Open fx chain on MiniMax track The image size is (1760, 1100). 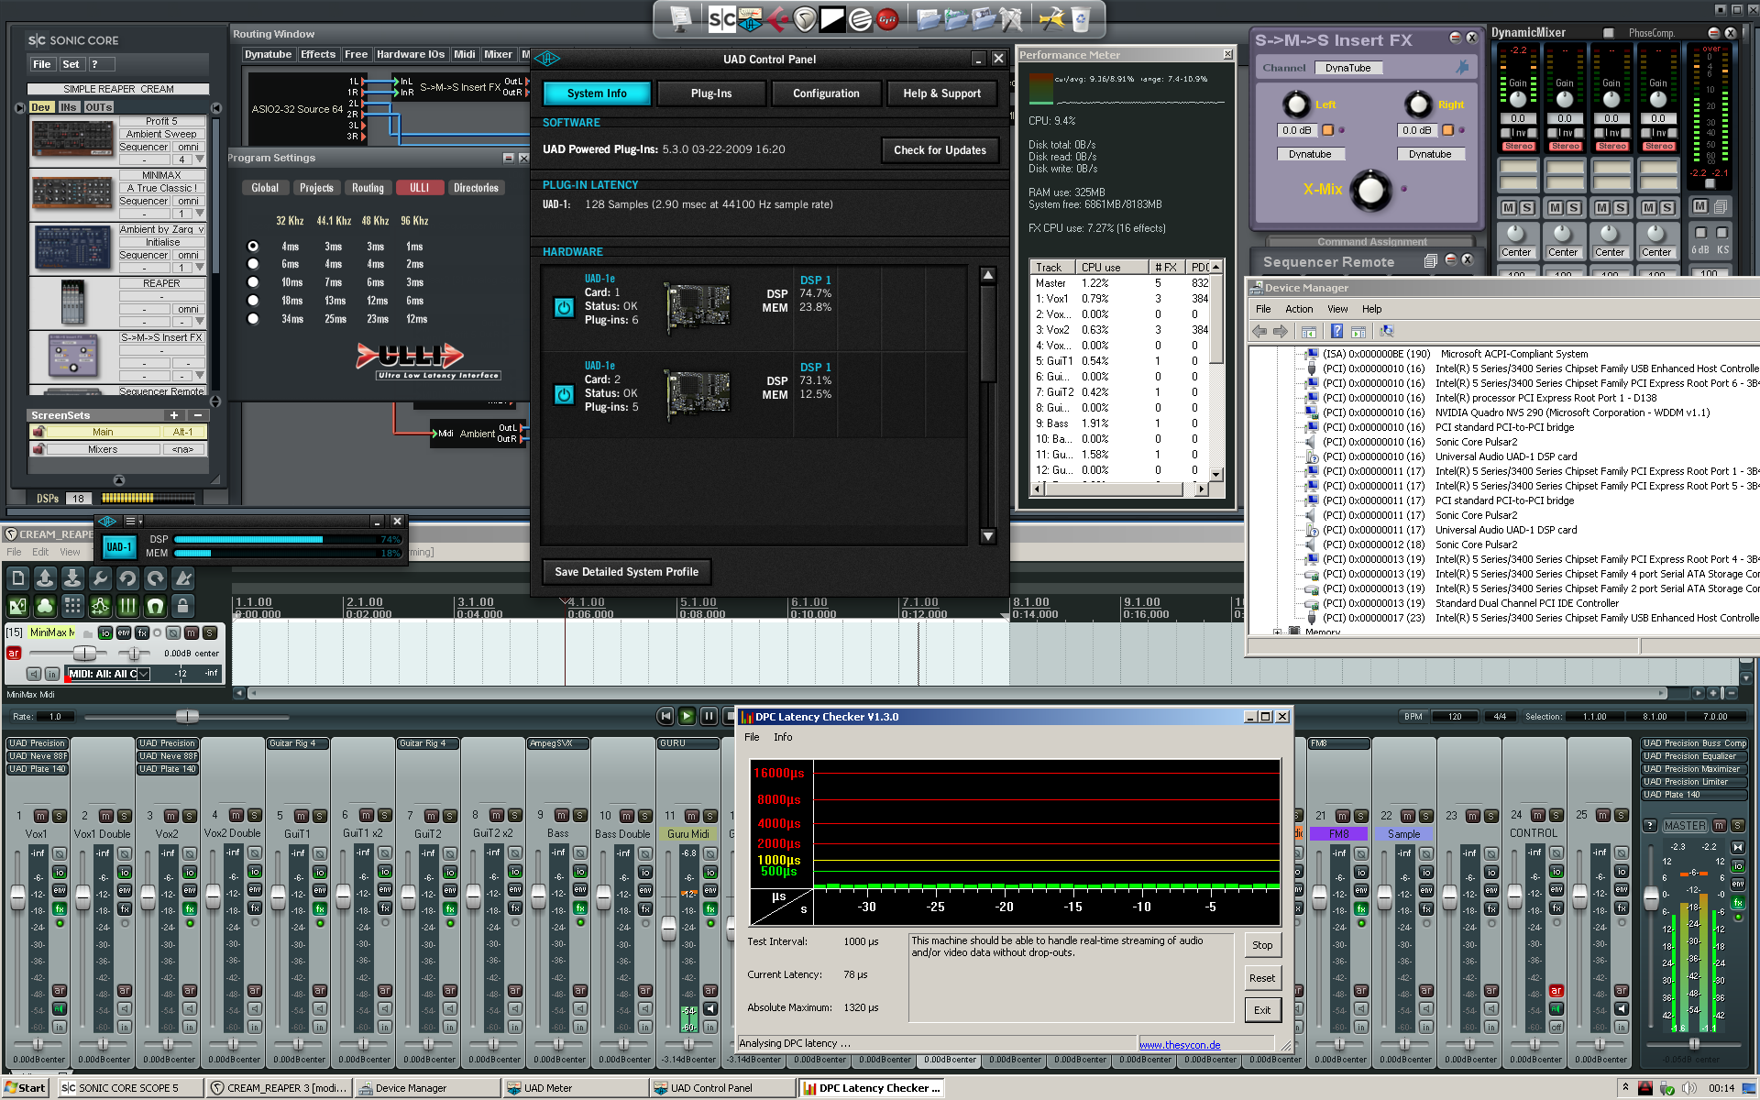pyautogui.click(x=142, y=632)
